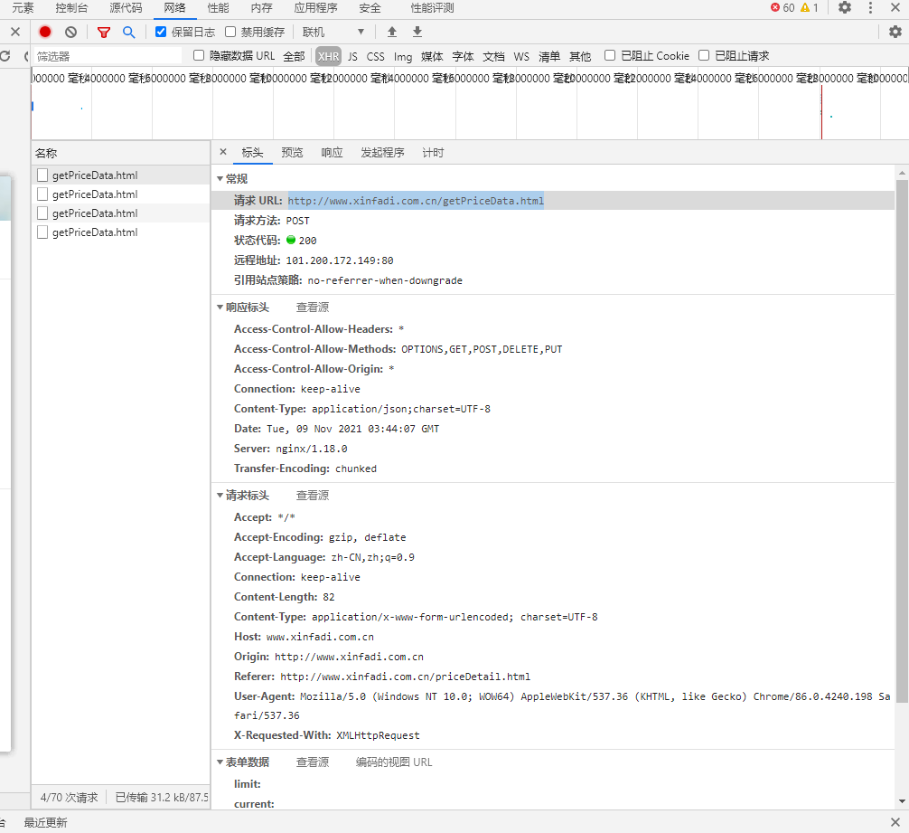Click 查看源 next to 请求标头
909x833 pixels.
[x=312, y=496]
